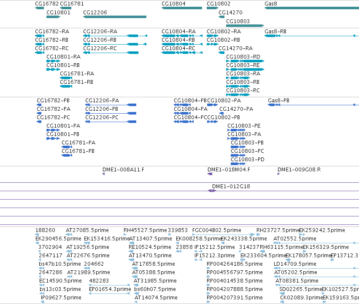This screenshot has height=304, width=359.
Task: Select transcript CG10804-RA
Action: [x=182, y=36]
